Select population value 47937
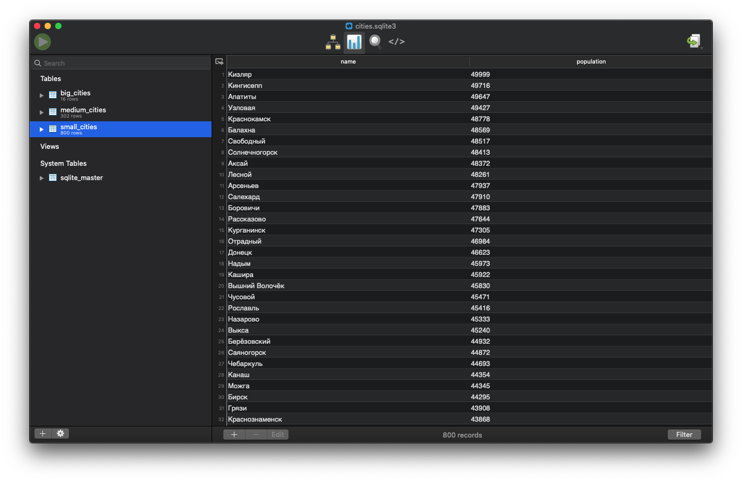Screen dimensions: 742x482 coord(591,185)
